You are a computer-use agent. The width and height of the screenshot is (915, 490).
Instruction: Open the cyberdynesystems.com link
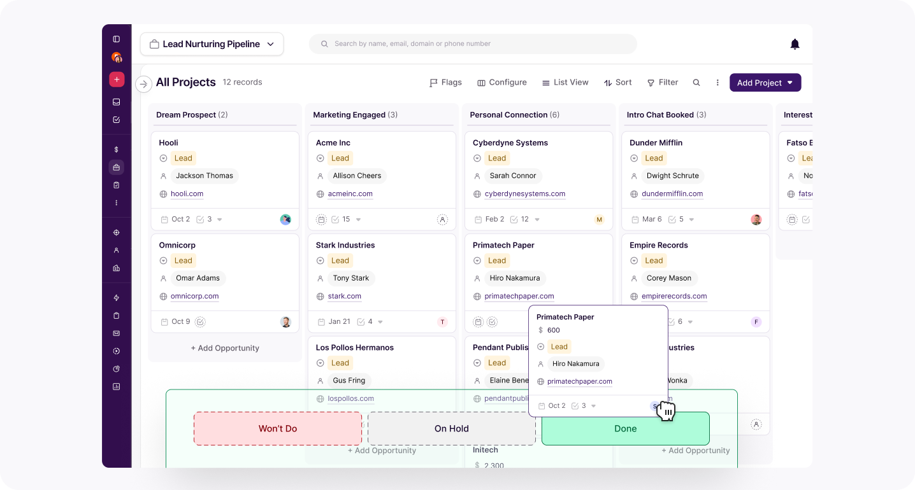524,194
